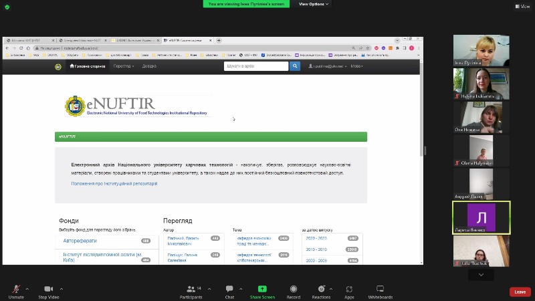
Task: Open Zoom Apps icon
Action: [x=349, y=289]
